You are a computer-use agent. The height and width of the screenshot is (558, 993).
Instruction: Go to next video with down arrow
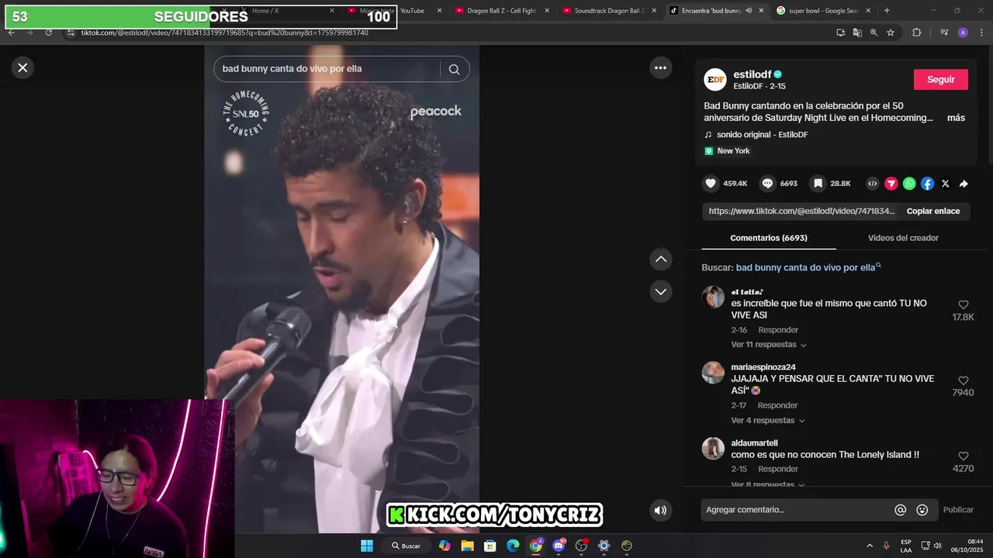pos(661,291)
